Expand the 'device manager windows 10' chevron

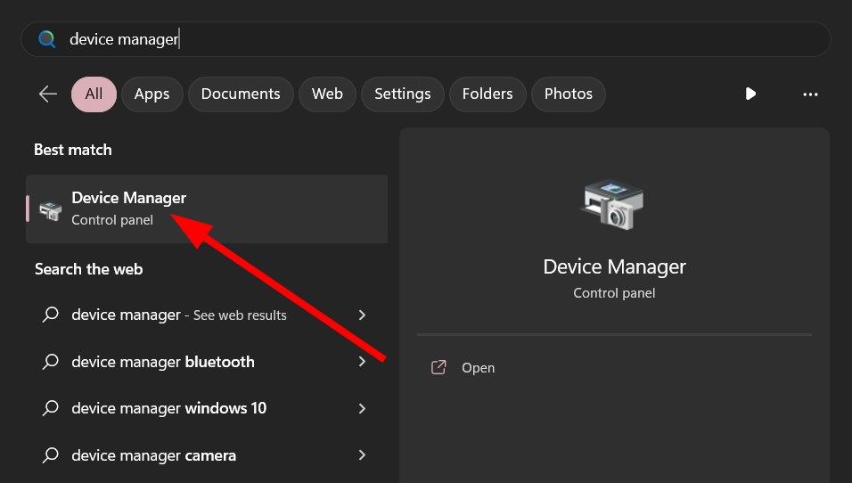point(363,408)
